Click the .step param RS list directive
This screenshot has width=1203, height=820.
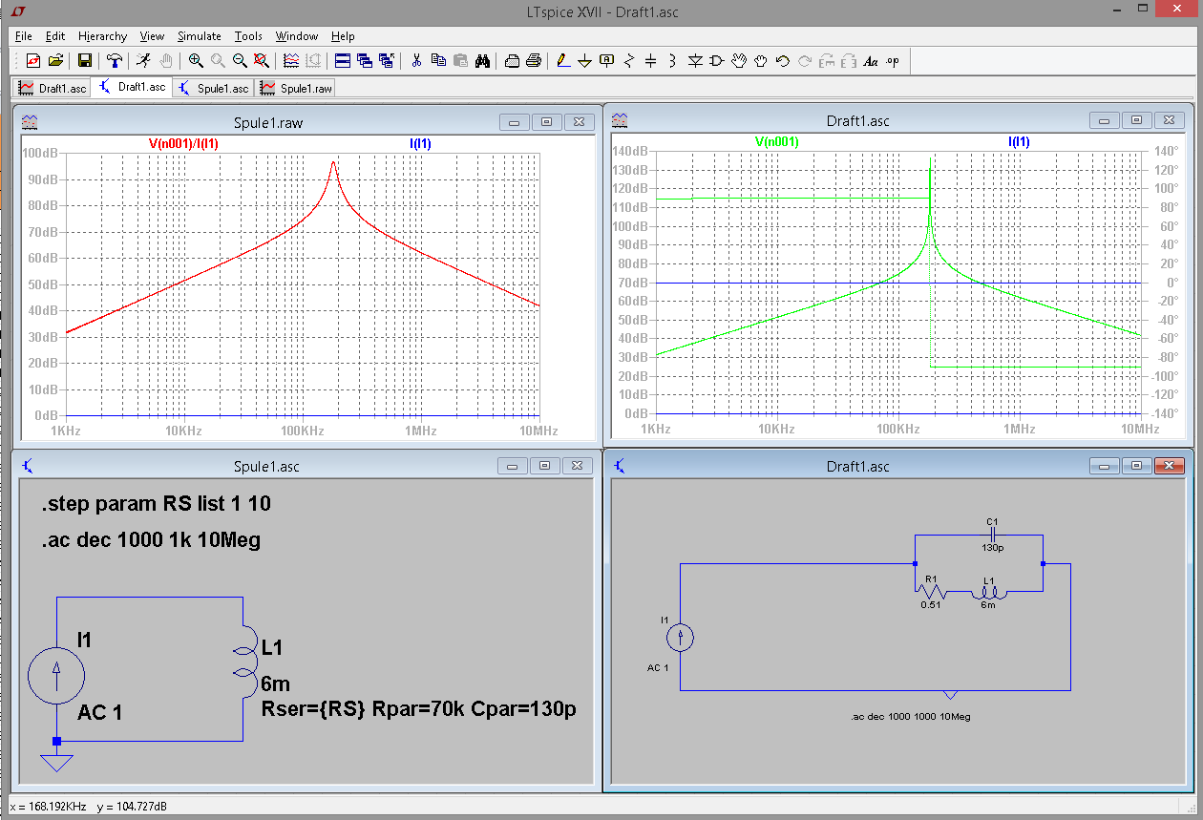pos(156,504)
